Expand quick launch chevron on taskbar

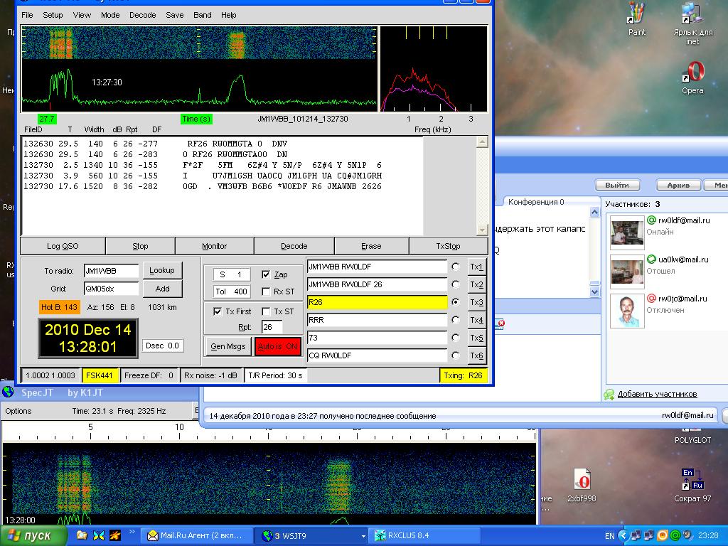(132, 532)
